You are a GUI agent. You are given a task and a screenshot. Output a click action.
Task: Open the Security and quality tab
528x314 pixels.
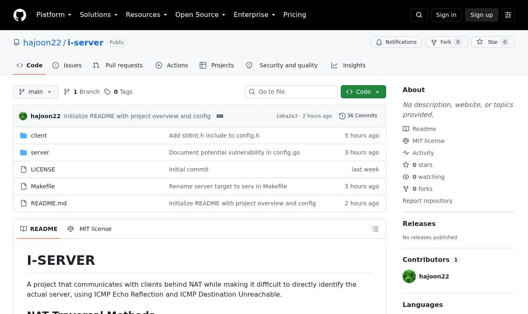282,65
